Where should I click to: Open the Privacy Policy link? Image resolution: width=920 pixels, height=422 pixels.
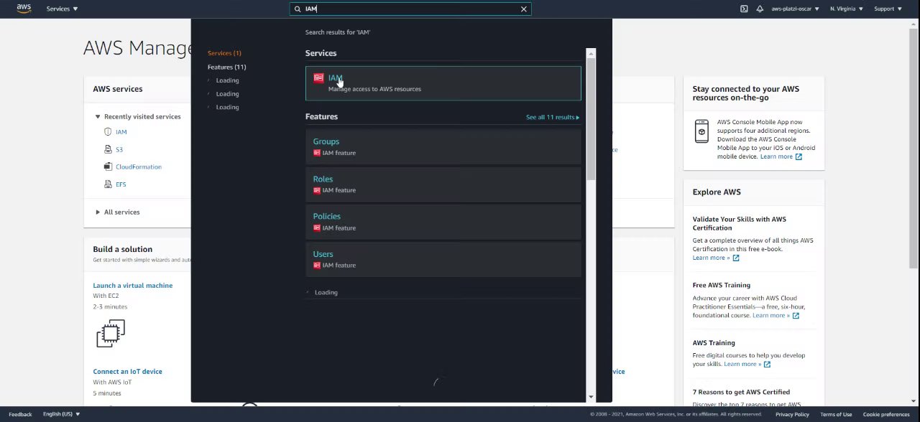click(x=792, y=414)
